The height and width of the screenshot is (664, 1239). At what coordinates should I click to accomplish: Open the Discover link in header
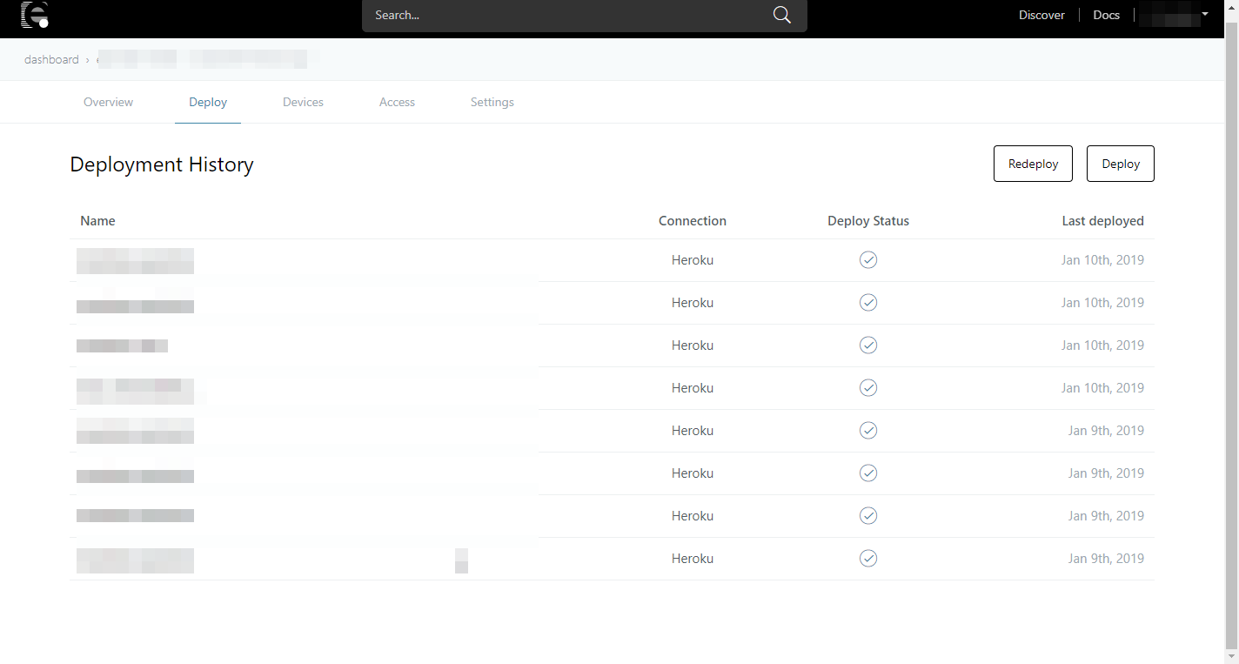point(1041,15)
